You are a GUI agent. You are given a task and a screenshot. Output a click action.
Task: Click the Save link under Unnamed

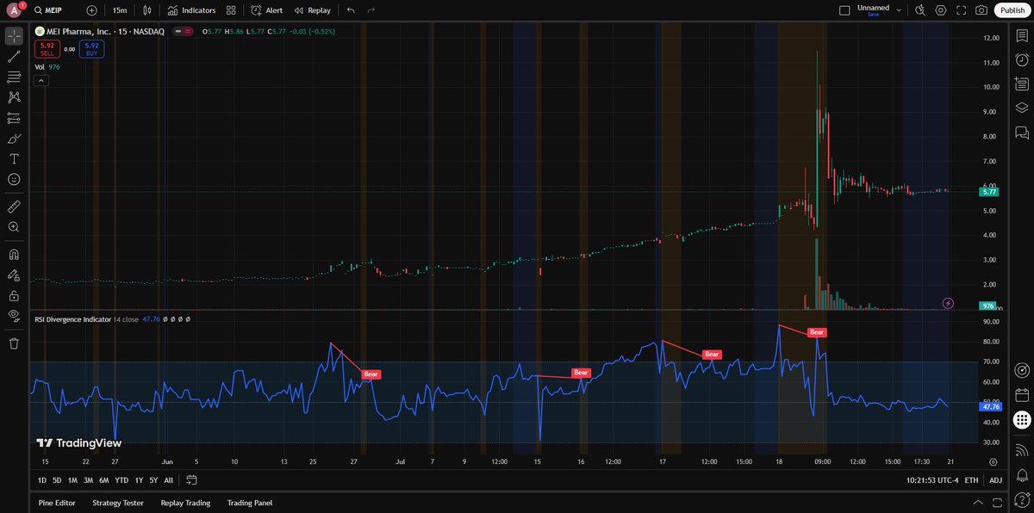[x=873, y=15]
